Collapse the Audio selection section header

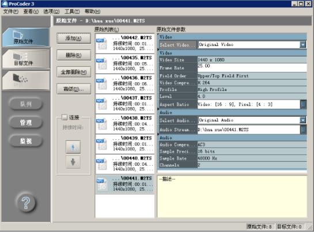[x=232, y=112]
